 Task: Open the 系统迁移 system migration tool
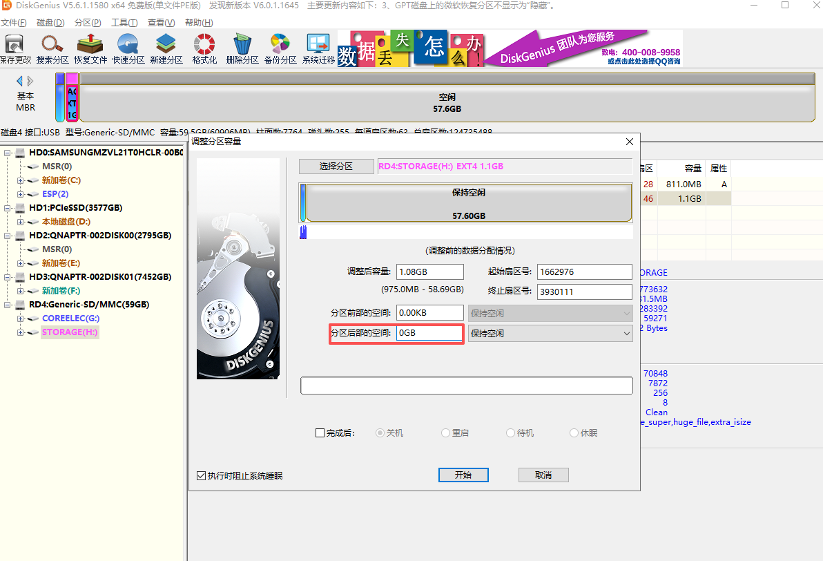(318, 48)
